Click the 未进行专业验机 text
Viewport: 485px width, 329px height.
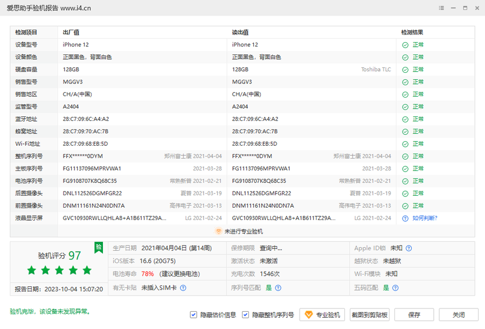coord(244,231)
